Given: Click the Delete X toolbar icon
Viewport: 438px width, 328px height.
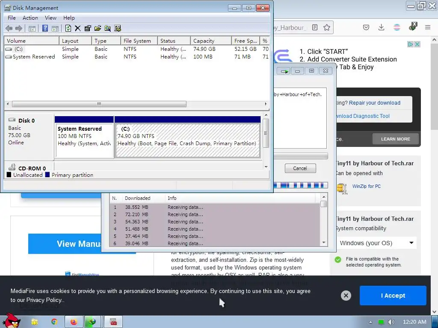Looking at the screenshot, I should click(78, 28).
